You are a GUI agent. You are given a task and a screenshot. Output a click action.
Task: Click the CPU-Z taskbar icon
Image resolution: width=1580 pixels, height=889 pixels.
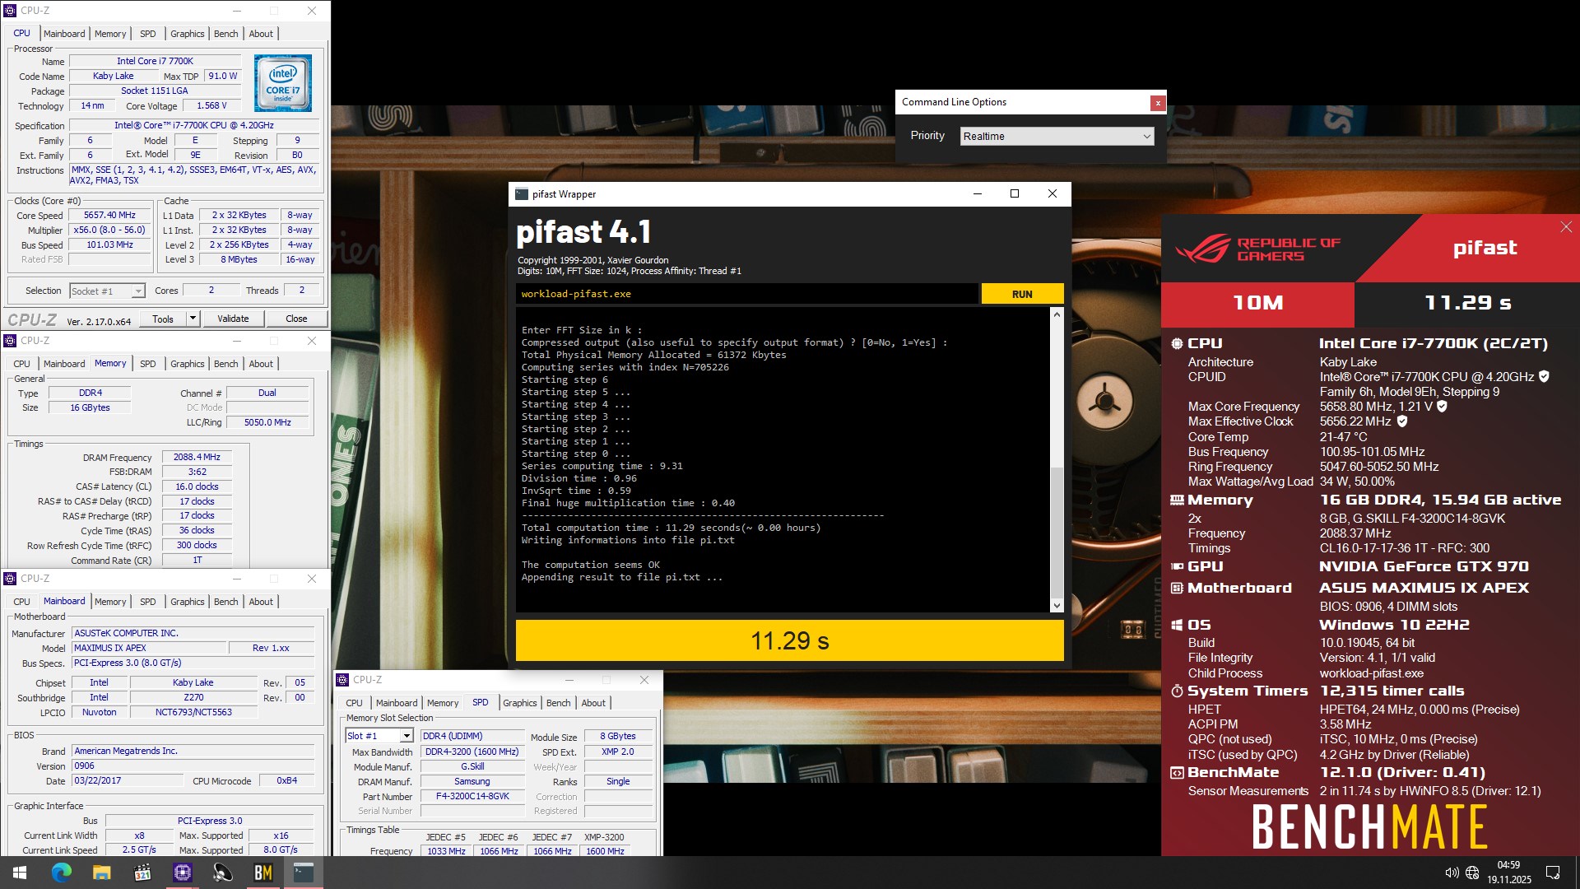point(183,873)
